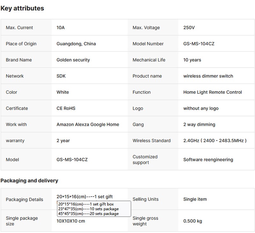Screen dimensions: 255x233
Task: Click the "Software reengineering" customized support value
Action: coord(208,159)
